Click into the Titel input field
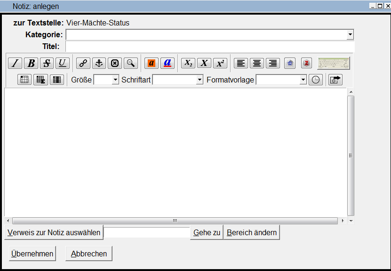391x271 pixels. 210,47
